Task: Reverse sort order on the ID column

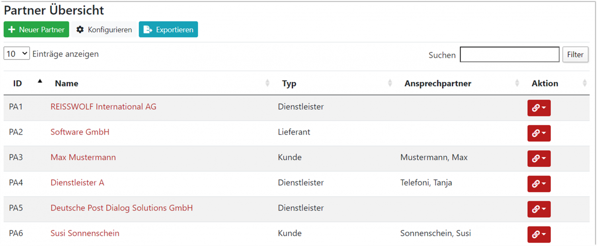Action: click(x=18, y=83)
